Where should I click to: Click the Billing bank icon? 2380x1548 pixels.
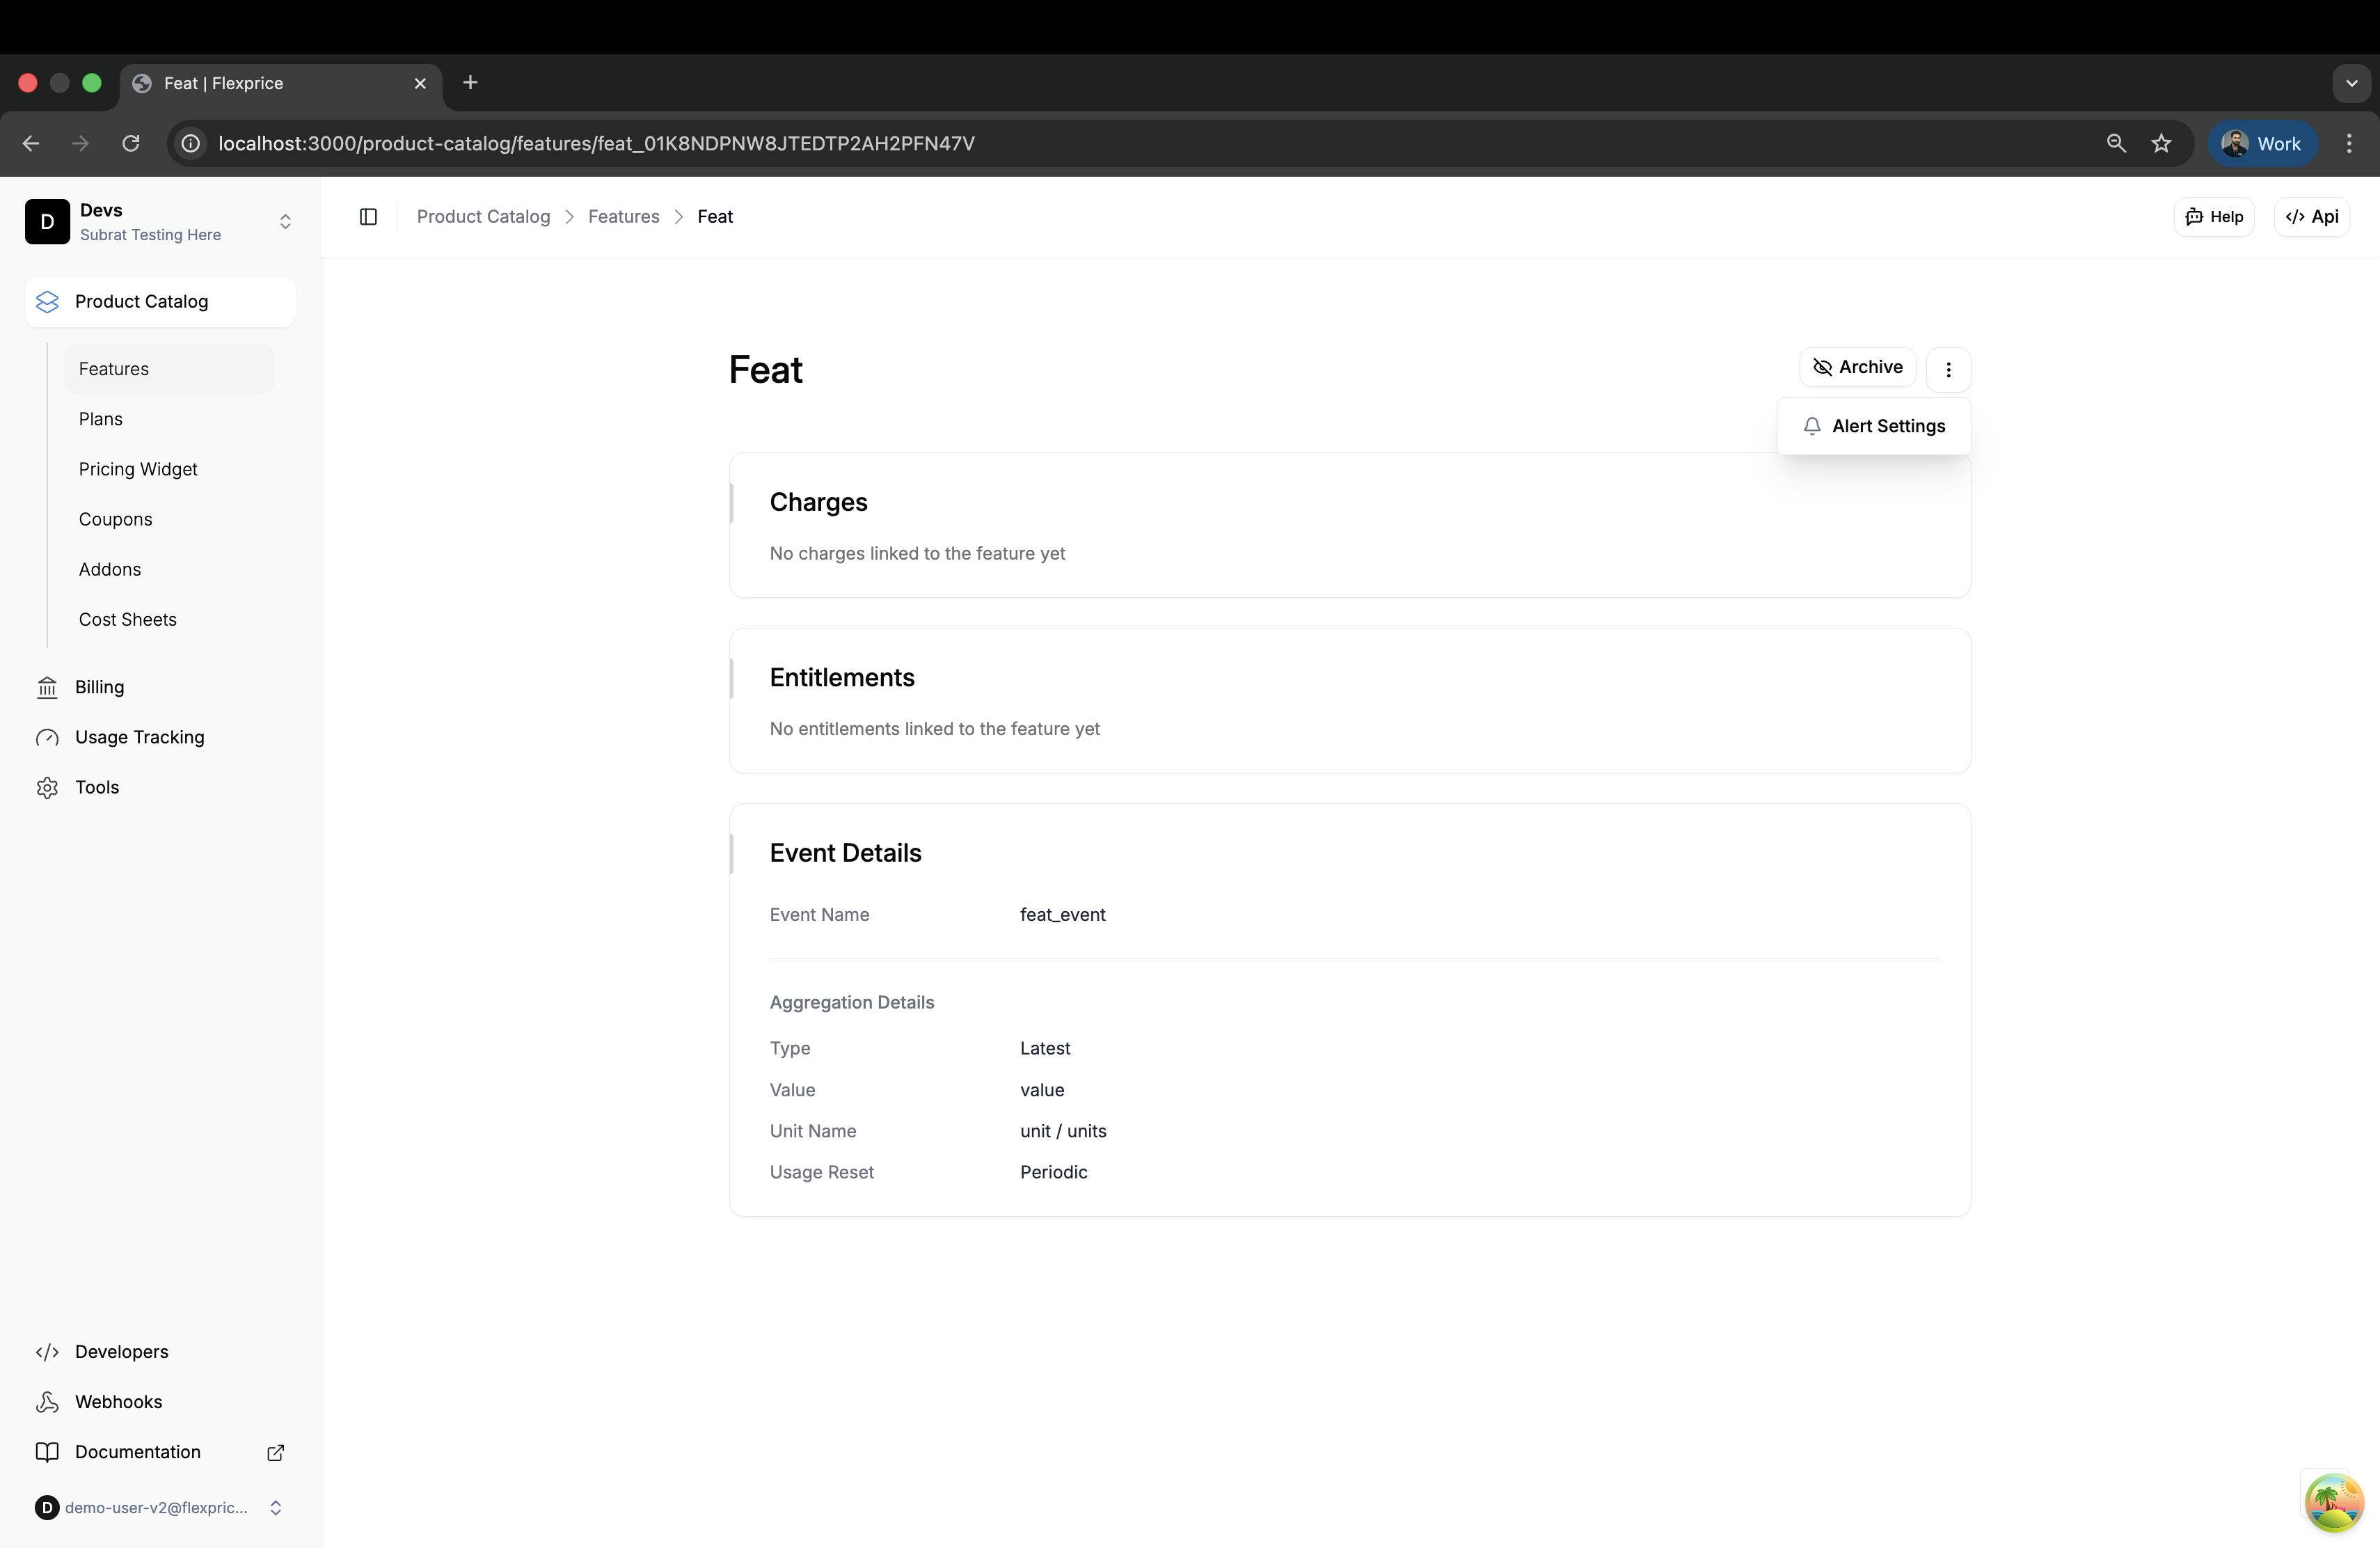pyautogui.click(x=47, y=687)
